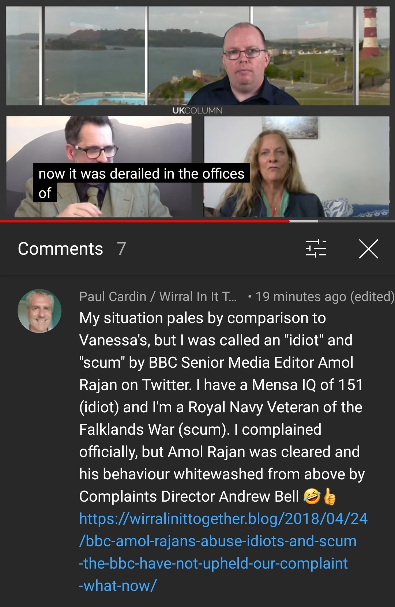Tap the comment text about Amol Rajan
Viewport: 395px width, 607px height.
222,407
